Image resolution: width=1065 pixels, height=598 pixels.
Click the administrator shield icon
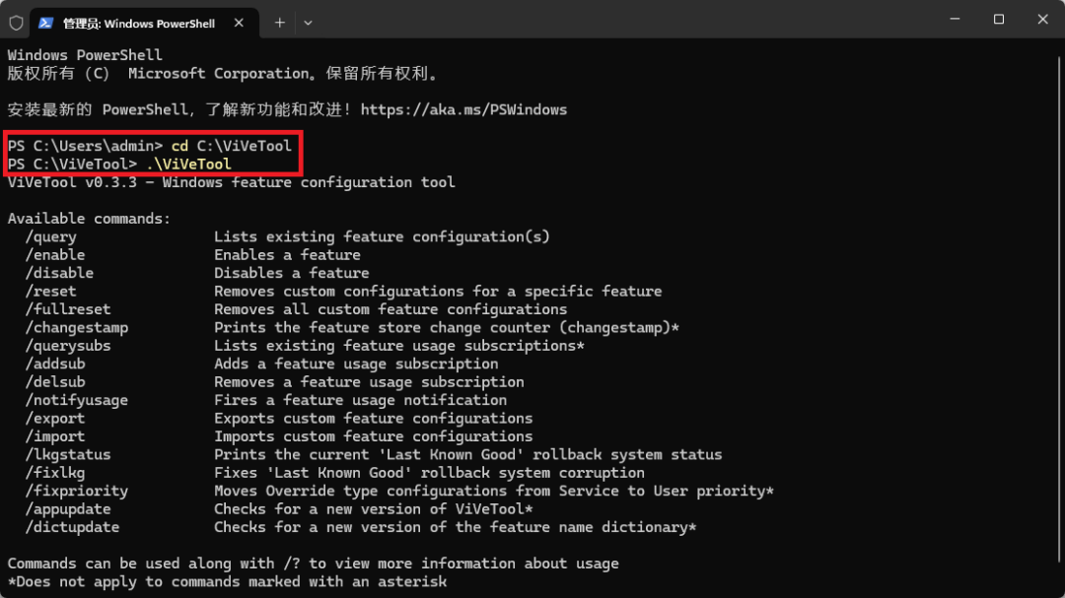click(x=16, y=22)
